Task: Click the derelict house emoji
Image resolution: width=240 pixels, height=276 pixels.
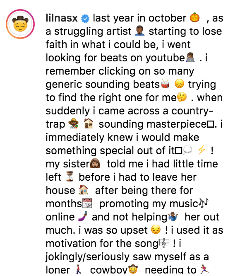Action: pyautogui.click(x=89, y=123)
